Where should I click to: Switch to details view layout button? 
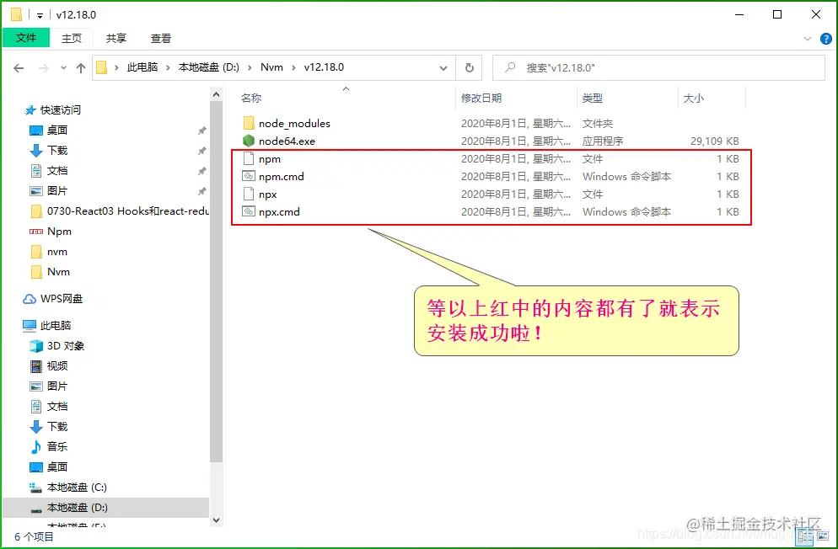[804, 536]
